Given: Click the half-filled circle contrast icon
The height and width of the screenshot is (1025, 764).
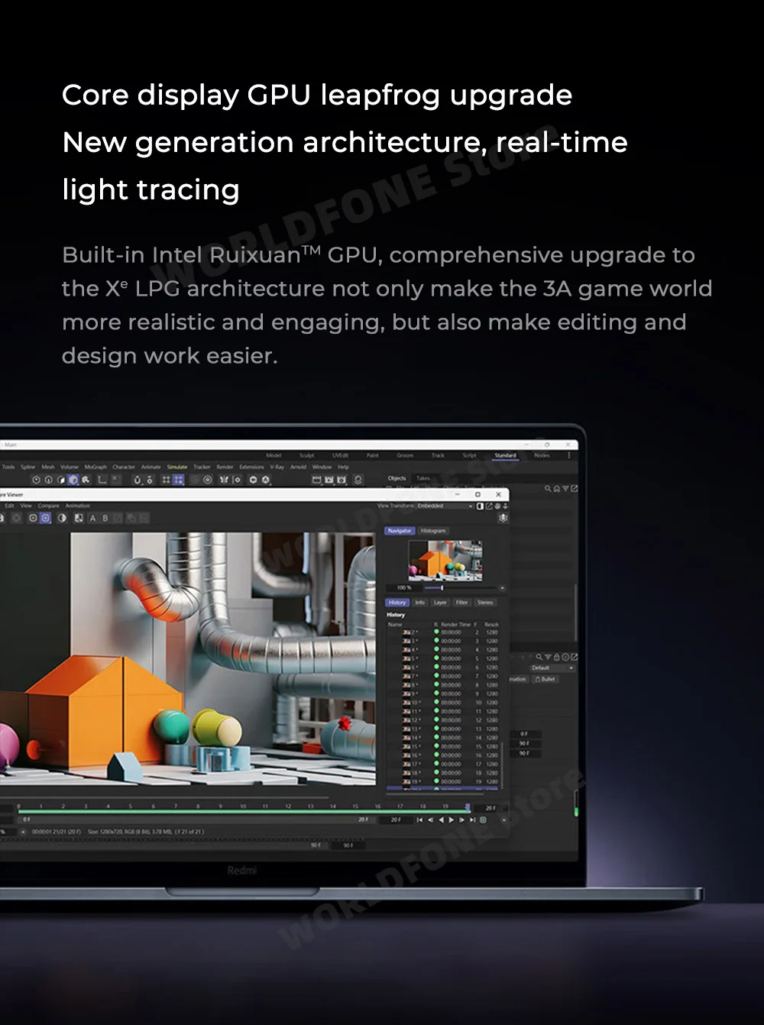Looking at the screenshot, I should coord(62,518).
